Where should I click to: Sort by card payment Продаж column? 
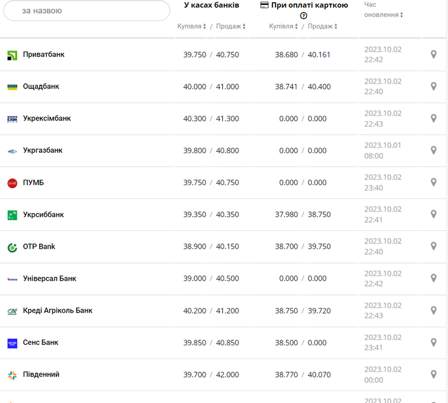click(322, 26)
